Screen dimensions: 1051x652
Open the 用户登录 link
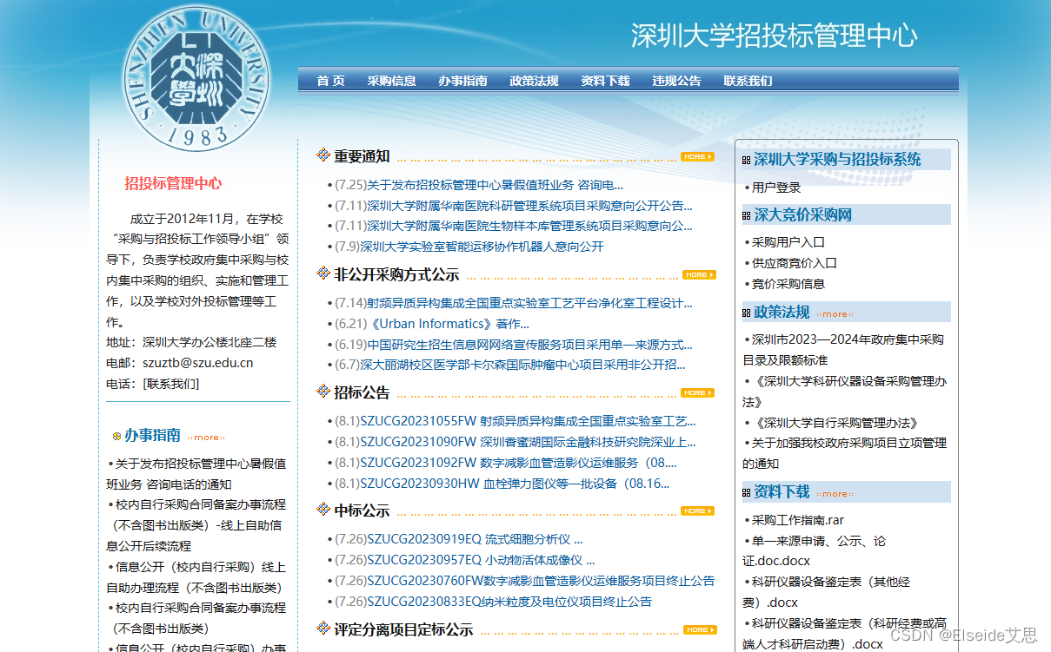coord(776,187)
